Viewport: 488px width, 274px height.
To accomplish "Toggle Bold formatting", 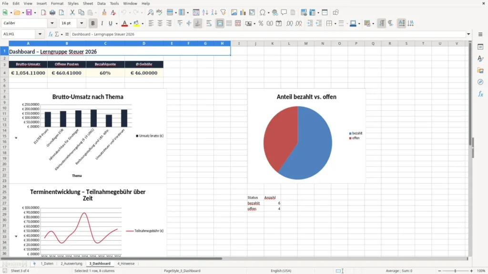I will point(93,23).
